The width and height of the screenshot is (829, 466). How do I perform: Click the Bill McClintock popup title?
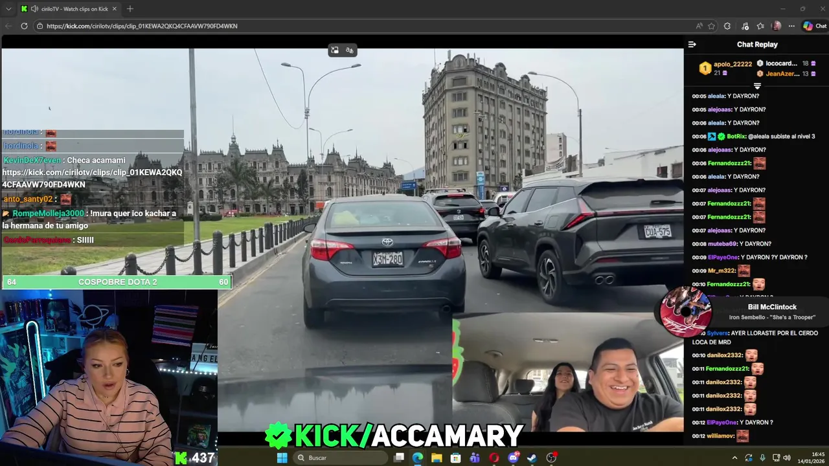tap(772, 307)
